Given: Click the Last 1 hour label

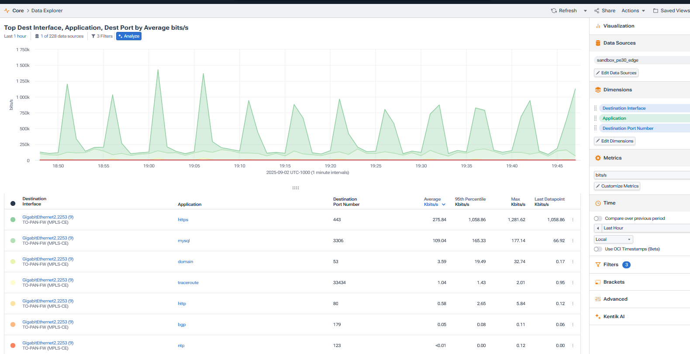Looking at the screenshot, I should click(15, 36).
